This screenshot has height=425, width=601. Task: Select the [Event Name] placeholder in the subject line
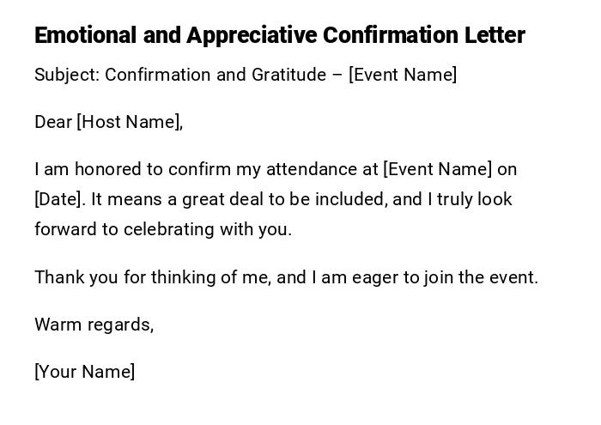click(x=403, y=75)
